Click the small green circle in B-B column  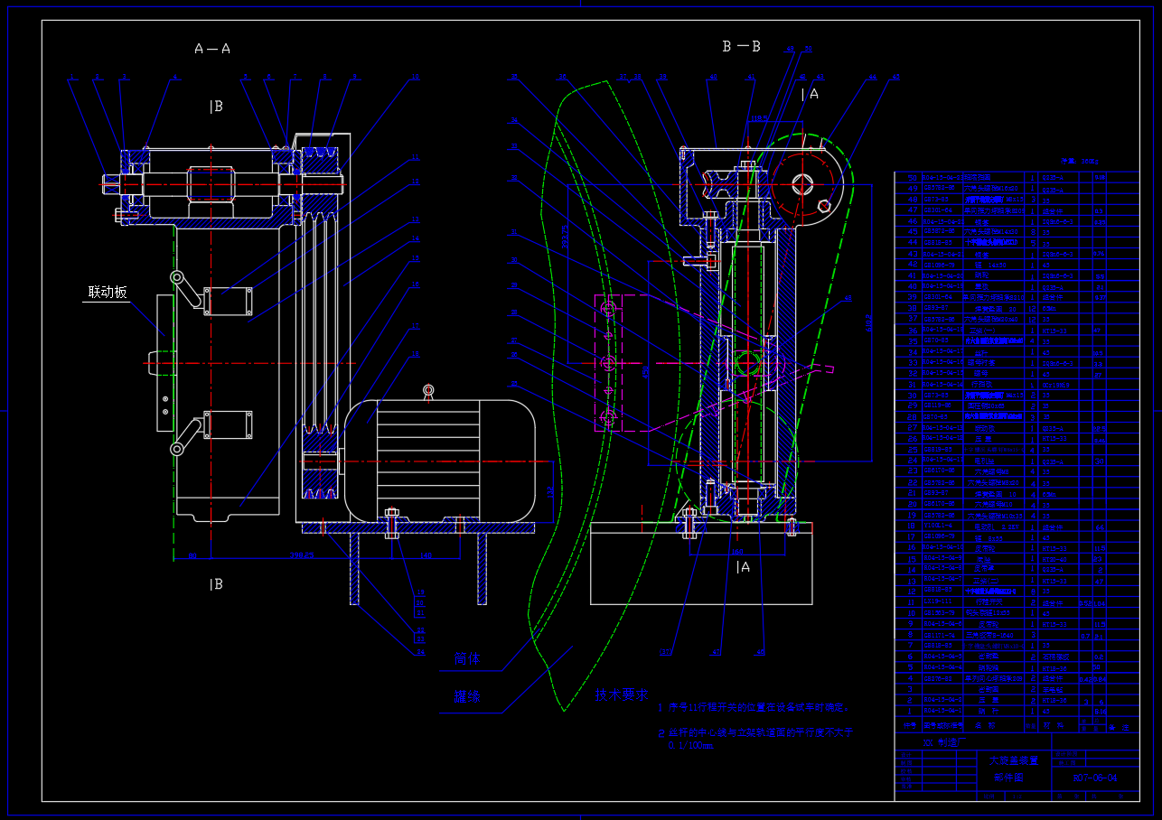748,363
